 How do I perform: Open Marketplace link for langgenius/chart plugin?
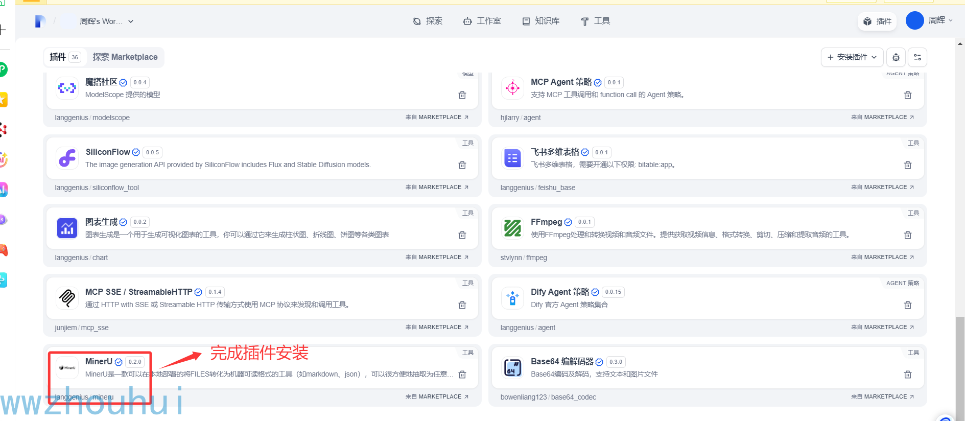pyautogui.click(x=437, y=257)
